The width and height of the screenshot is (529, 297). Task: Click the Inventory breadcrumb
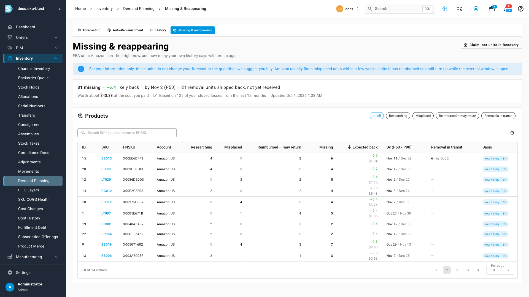click(104, 9)
